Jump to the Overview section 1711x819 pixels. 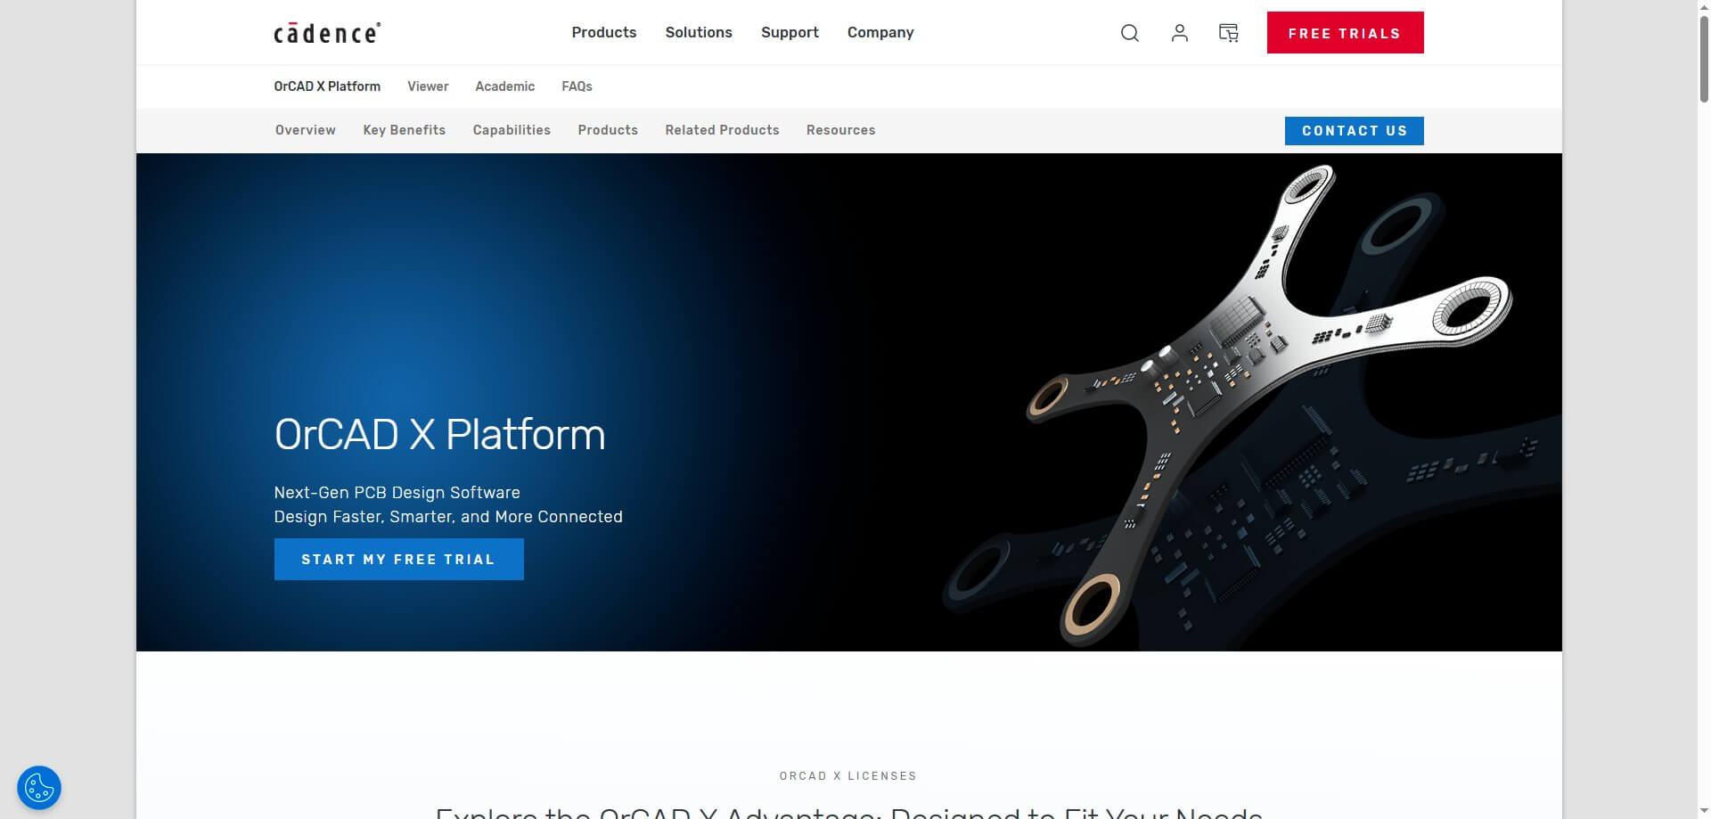(306, 130)
